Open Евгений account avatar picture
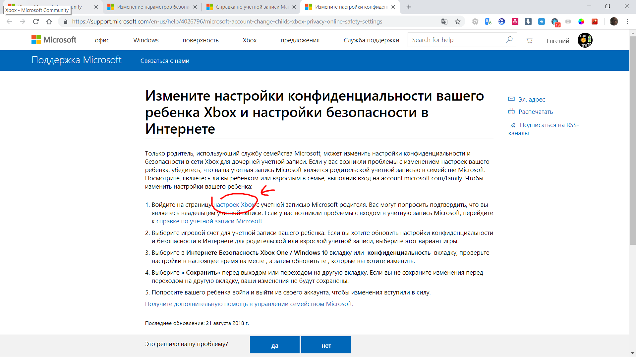636x357 pixels. tap(585, 40)
